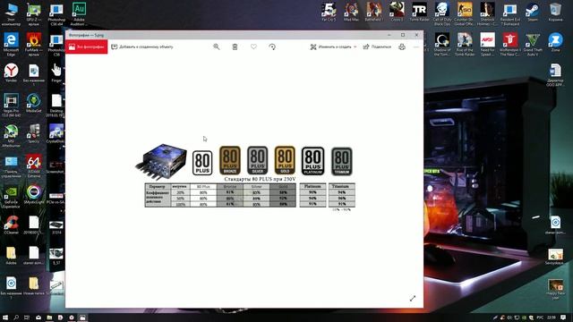Screen dimensions: 573x322
Task: Open GPU-Z desktop shortcut
Action: tap(34, 14)
